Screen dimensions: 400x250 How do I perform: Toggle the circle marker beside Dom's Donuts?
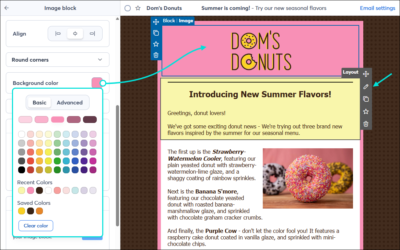(127, 8)
